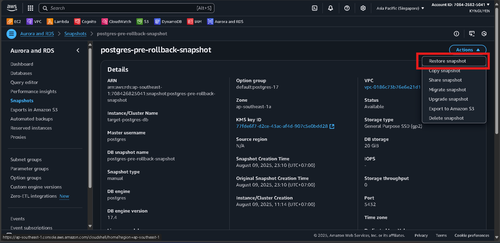
Task: Open the Lambda service shortcut
Action: (58, 21)
